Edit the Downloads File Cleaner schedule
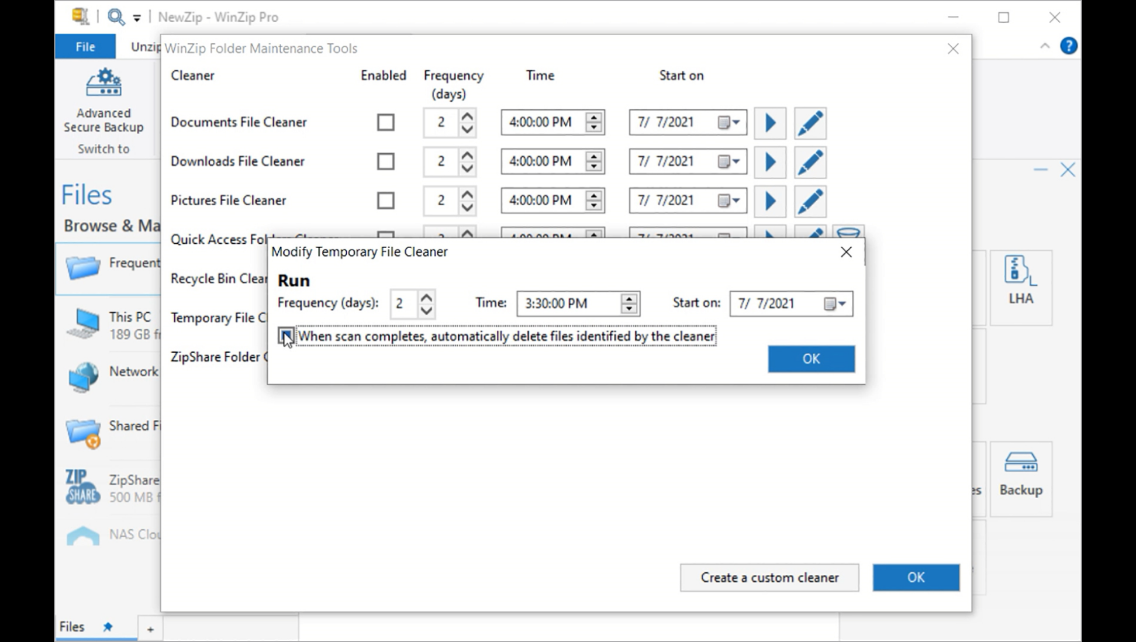Image resolution: width=1136 pixels, height=642 pixels. [810, 162]
